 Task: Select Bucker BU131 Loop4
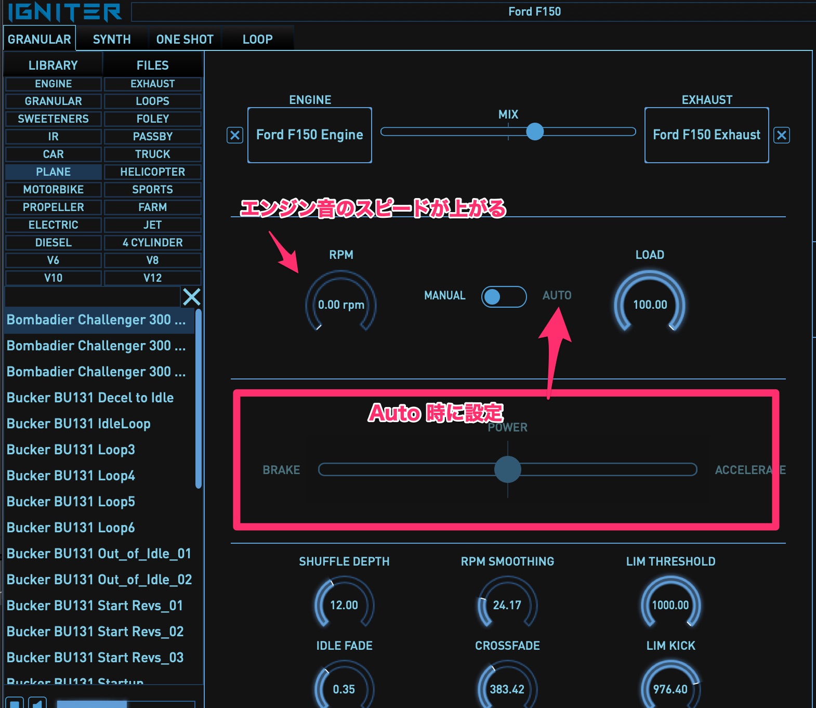pos(99,476)
